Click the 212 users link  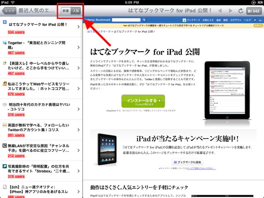click(16, 156)
